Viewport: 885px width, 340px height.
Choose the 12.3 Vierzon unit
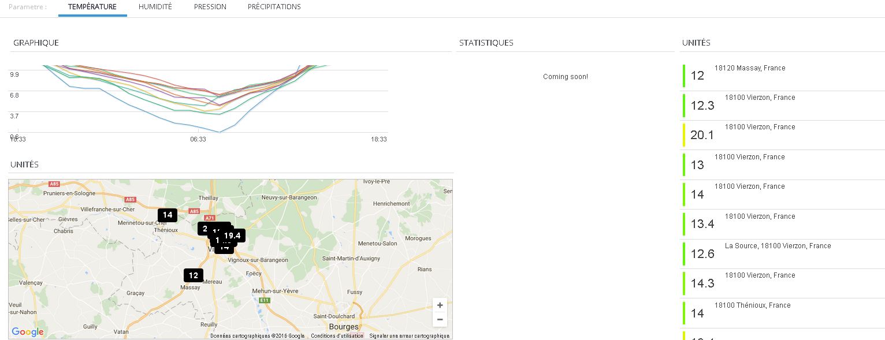[760, 98]
